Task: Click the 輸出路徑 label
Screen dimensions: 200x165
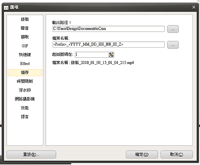Action: pyautogui.click(x=62, y=23)
